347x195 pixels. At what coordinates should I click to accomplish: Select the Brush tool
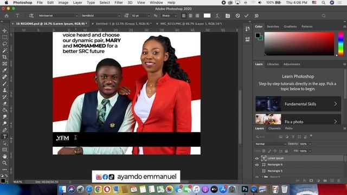[4, 83]
